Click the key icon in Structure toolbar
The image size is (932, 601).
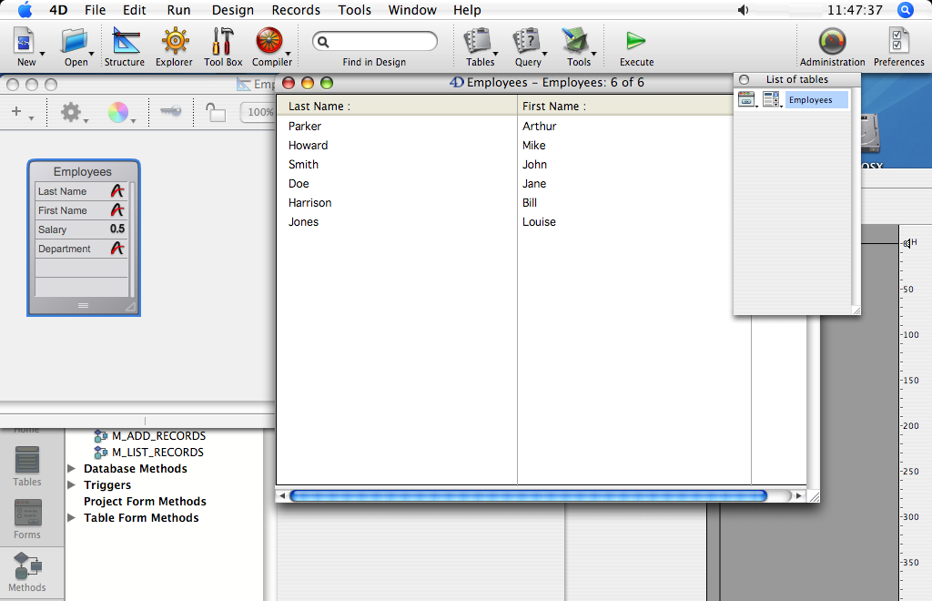tap(170, 111)
